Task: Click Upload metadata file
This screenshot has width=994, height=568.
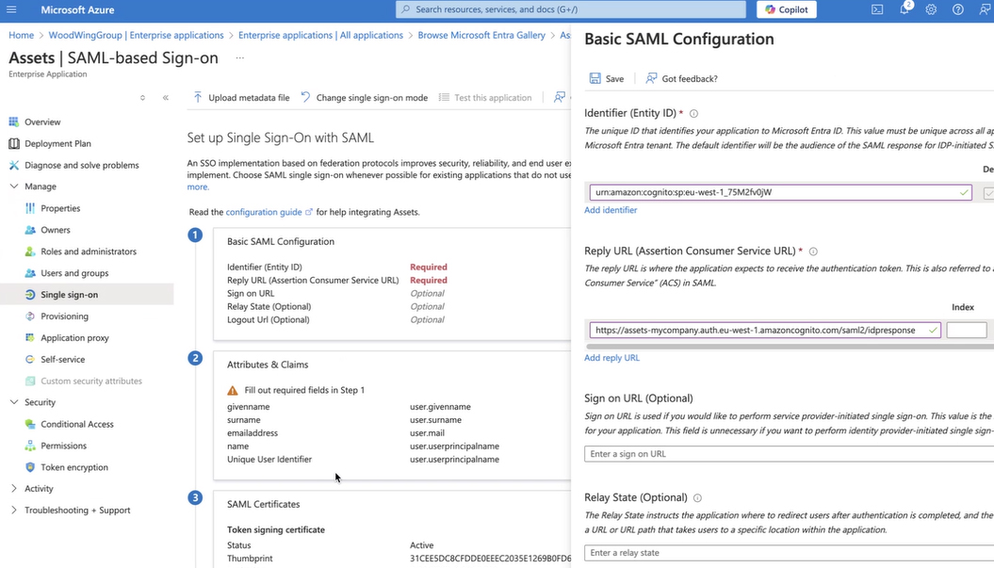Action: pos(241,98)
